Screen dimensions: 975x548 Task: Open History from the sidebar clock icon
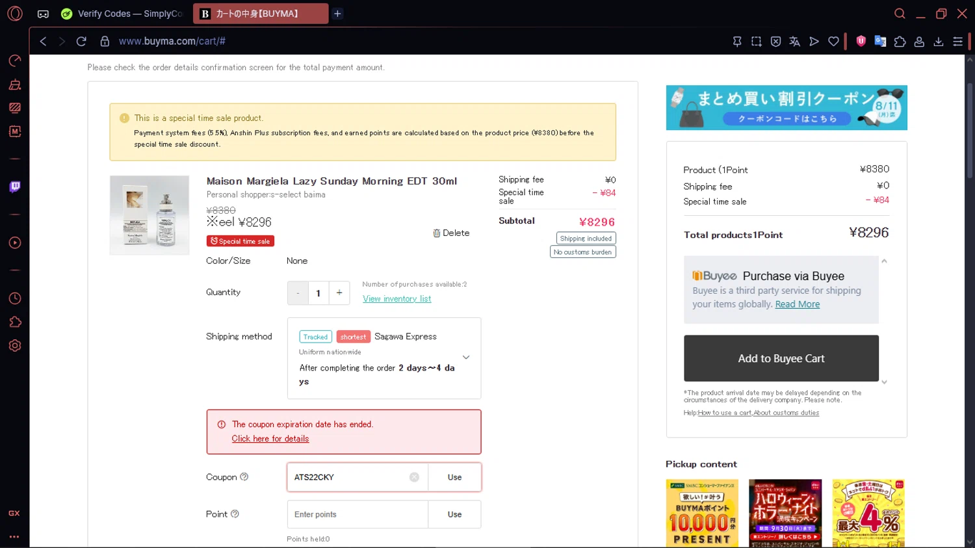pos(15,298)
